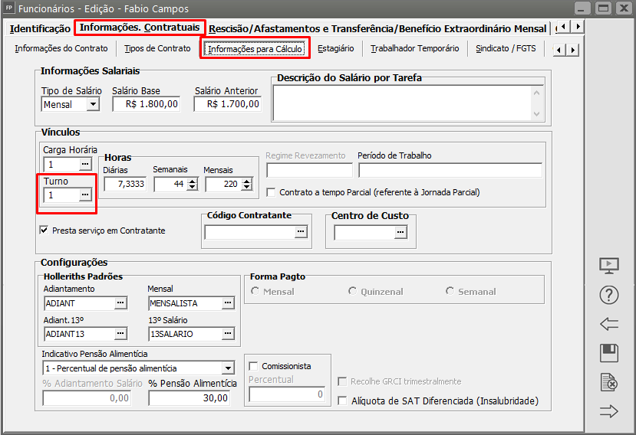Increase the Semanais hours spinner
The height and width of the screenshot is (435, 636).
[x=192, y=181]
